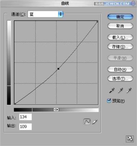Click the channel dropdown stepper arrows
Viewport: 137px width, 146px height.
tap(61, 14)
